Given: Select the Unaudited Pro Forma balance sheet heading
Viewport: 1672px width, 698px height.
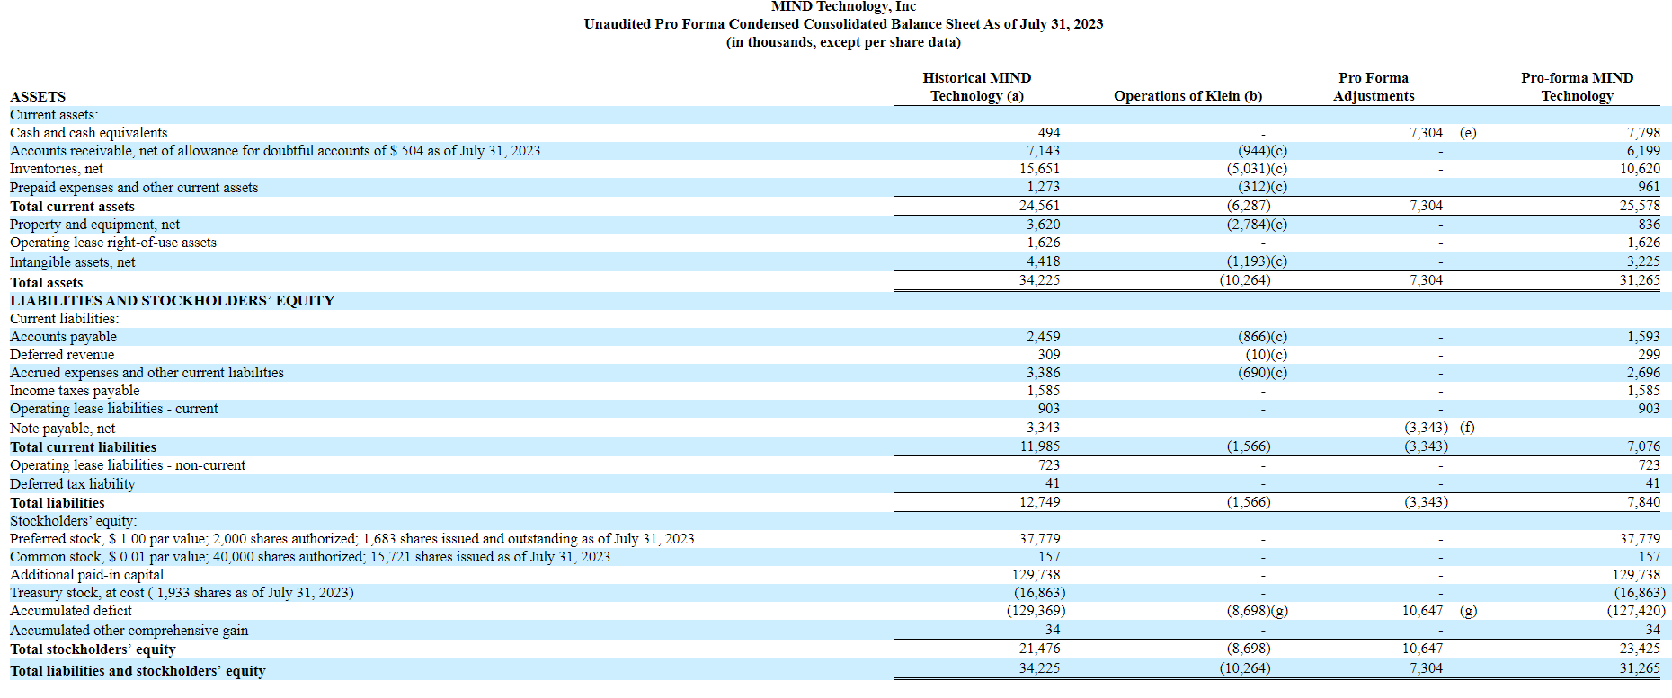Looking at the screenshot, I should coord(843,24).
